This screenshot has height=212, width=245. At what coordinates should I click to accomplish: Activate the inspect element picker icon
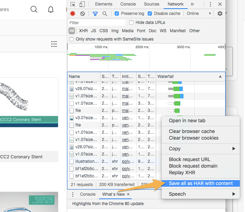click(x=73, y=4)
